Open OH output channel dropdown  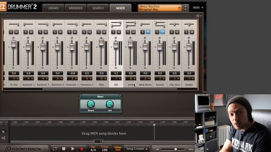116,79
